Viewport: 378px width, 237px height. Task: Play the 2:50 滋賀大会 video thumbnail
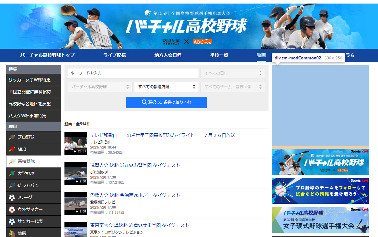76,173
